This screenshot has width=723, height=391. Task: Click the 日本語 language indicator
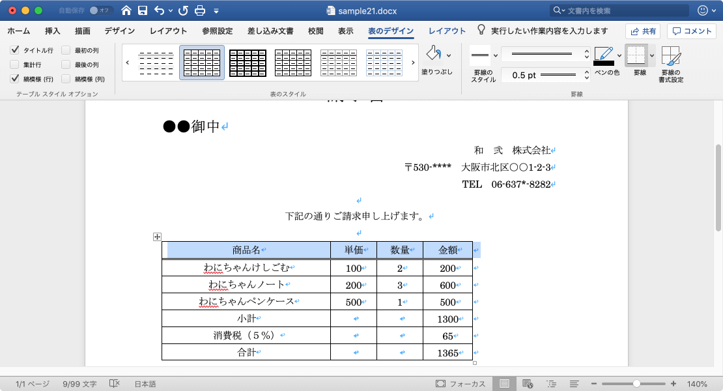pos(145,384)
